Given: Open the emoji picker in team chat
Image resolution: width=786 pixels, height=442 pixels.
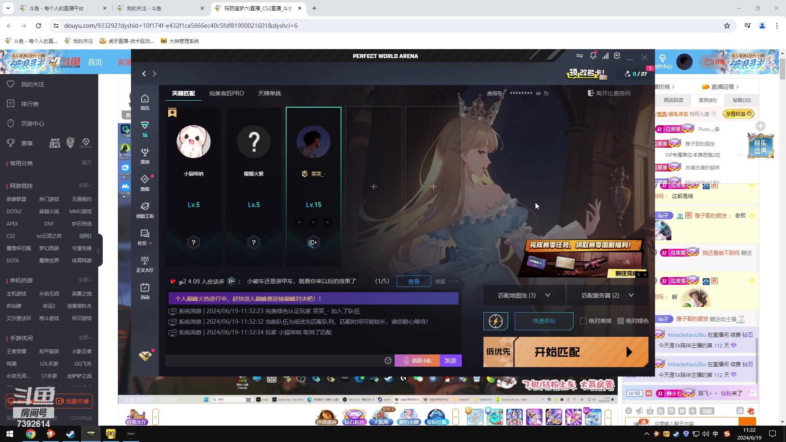Looking at the screenshot, I should (388, 361).
